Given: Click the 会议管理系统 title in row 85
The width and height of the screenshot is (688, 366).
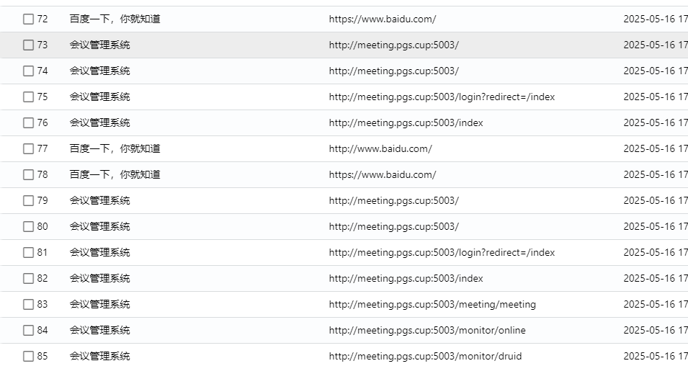Looking at the screenshot, I should 99,355.
